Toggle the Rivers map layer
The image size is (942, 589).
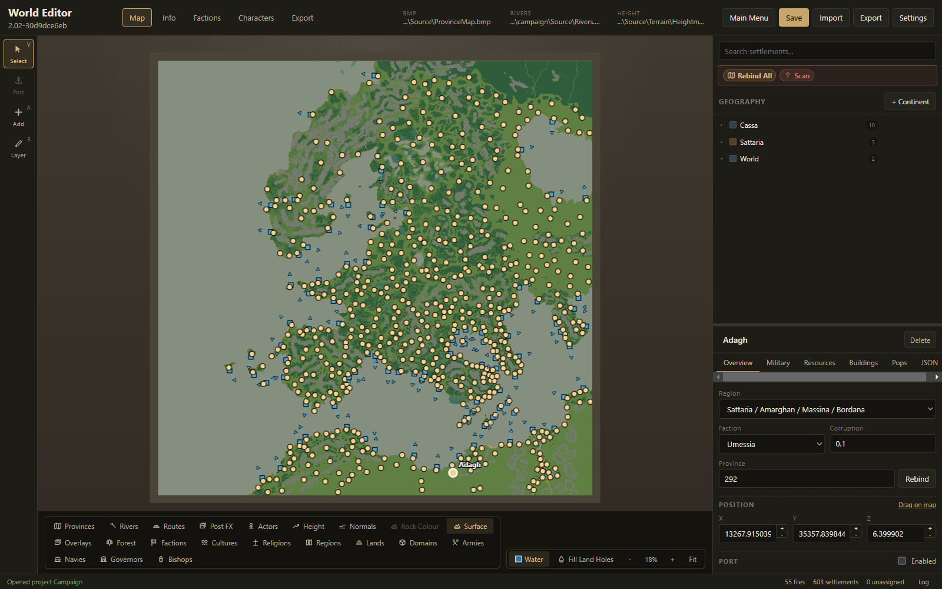click(x=124, y=527)
